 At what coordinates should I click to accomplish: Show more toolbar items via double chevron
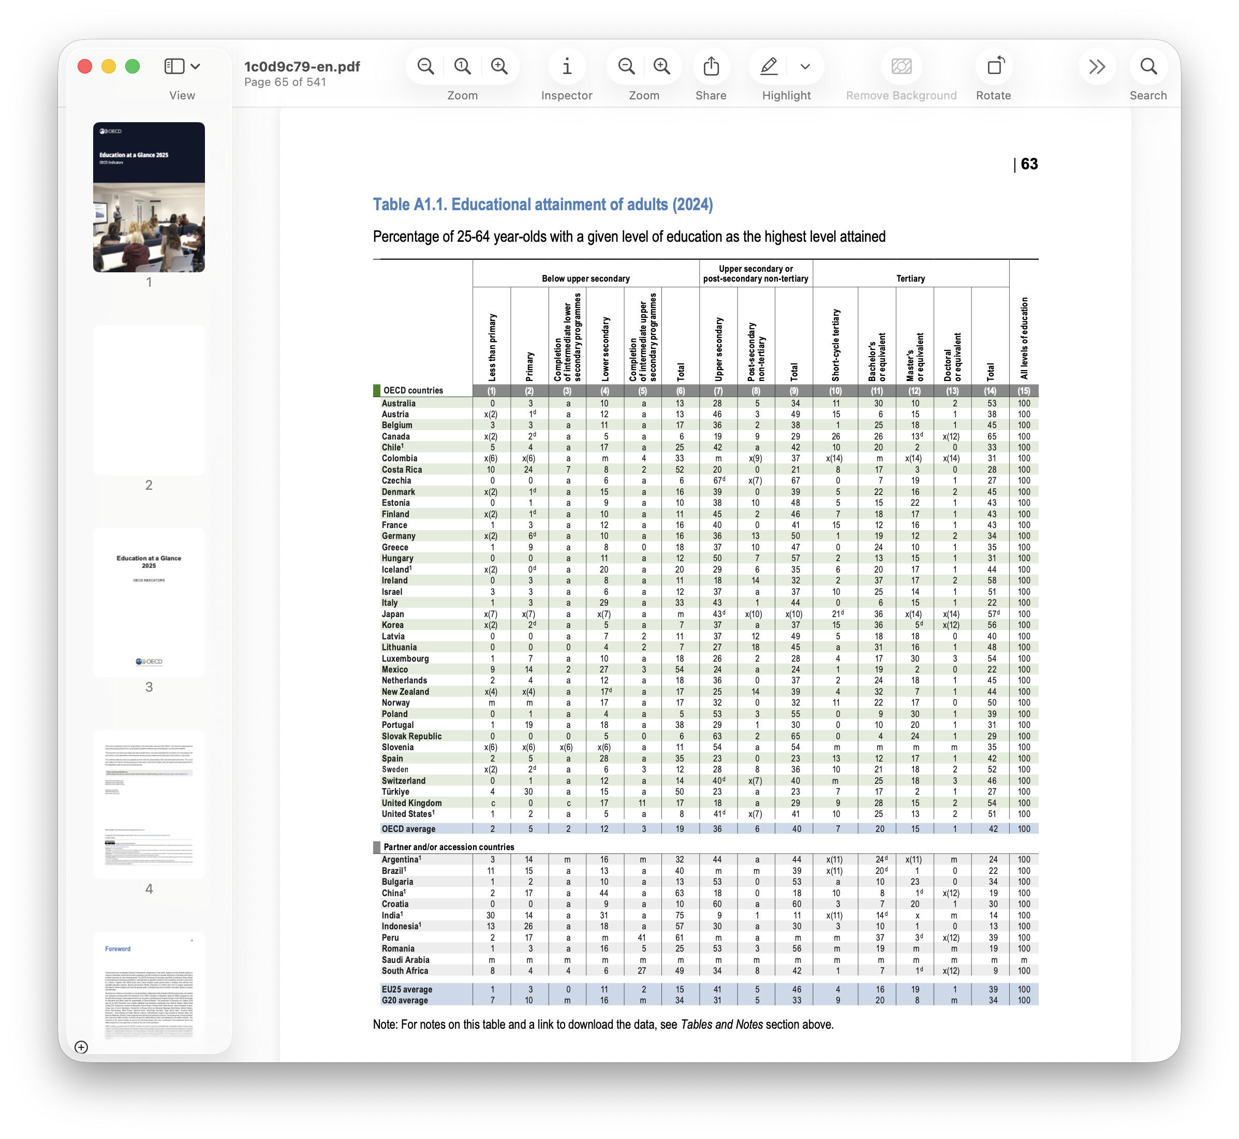1097,67
